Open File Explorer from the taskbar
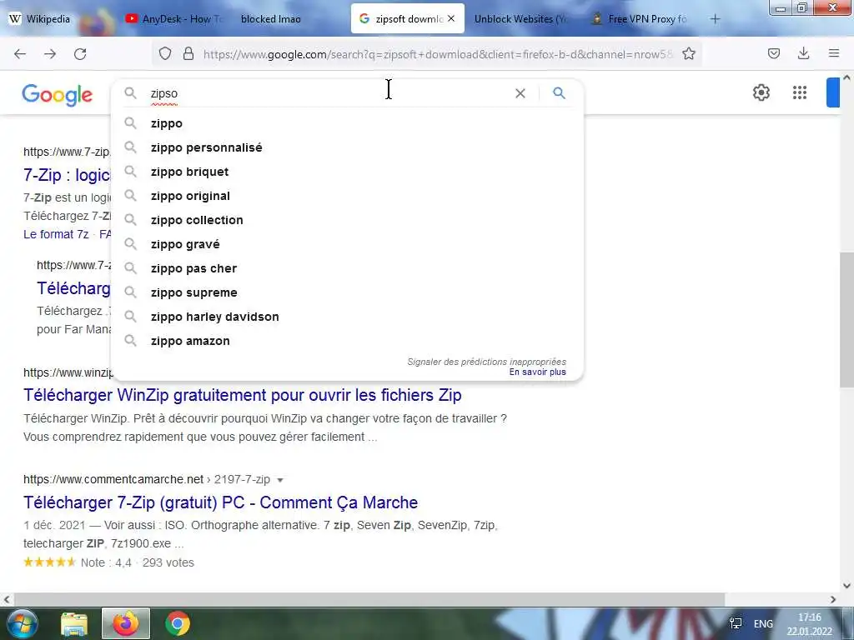Viewport: 854px width, 640px height. [74, 624]
